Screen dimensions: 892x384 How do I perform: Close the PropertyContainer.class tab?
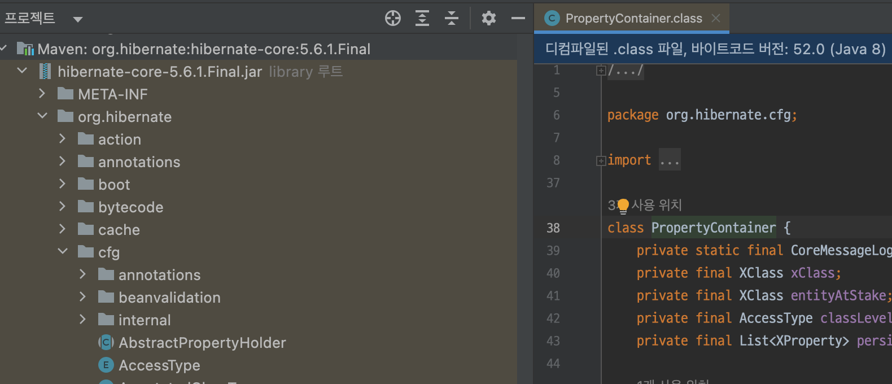coord(716,18)
